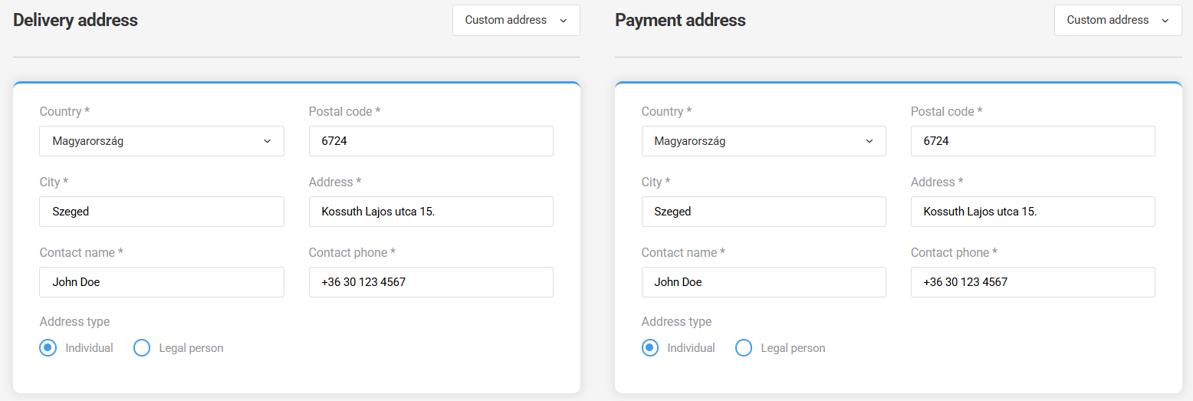Select Legal person radio in Payment address
The height and width of the screenshot is (401, 1193).
coord(744,348)
